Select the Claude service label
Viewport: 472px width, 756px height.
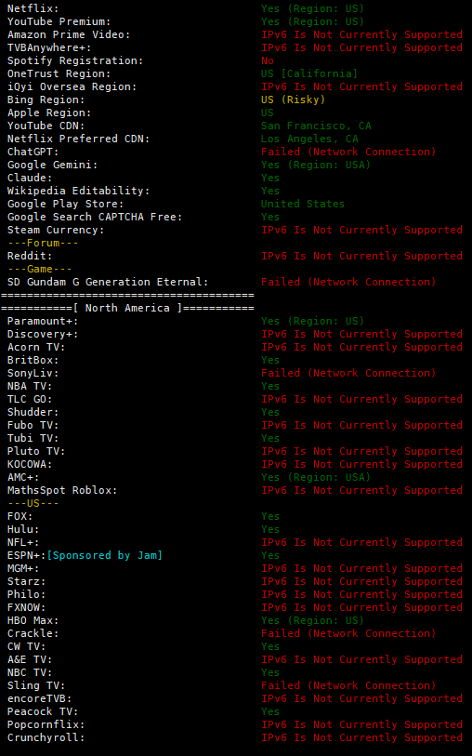point(30,178)
